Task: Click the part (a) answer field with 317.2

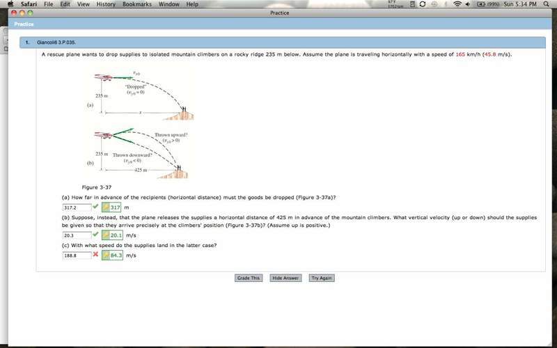Action: pyautogui.click(x=76, y=207)
